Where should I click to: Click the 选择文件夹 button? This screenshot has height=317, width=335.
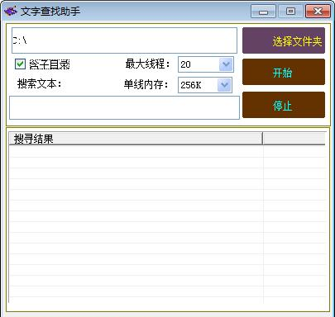pyautogui.click(x=284, y=40)
